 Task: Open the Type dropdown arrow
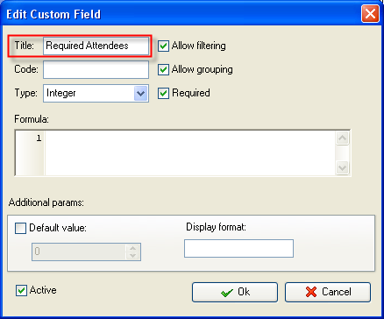click(140, 94)
